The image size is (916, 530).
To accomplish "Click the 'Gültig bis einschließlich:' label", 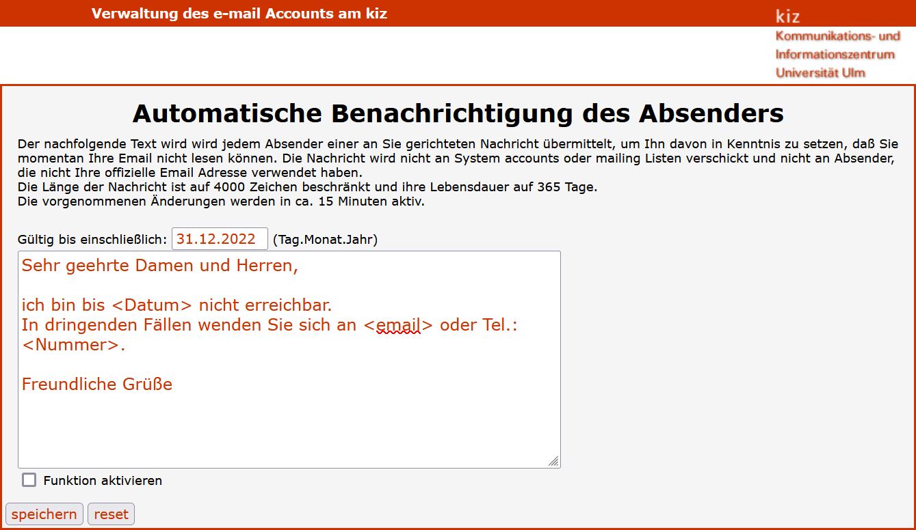I will [x=92, y=240].
